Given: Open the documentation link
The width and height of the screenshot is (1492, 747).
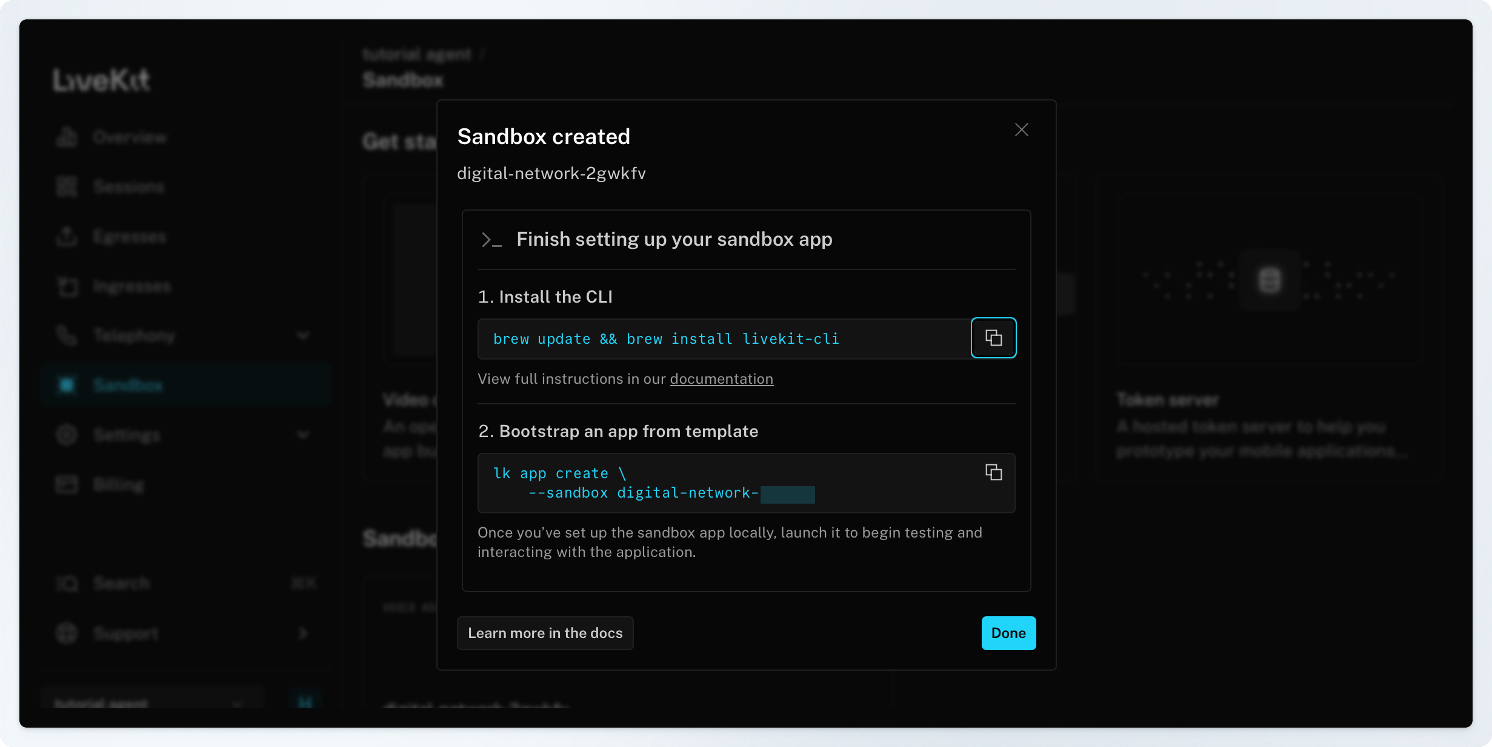Looking at the screenshot, I should [721, 379].
